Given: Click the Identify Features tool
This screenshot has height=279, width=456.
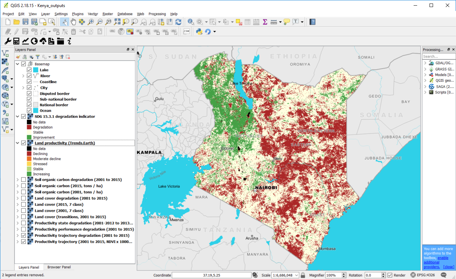Looking at the screenshot, I should click(x=191, y=22).
